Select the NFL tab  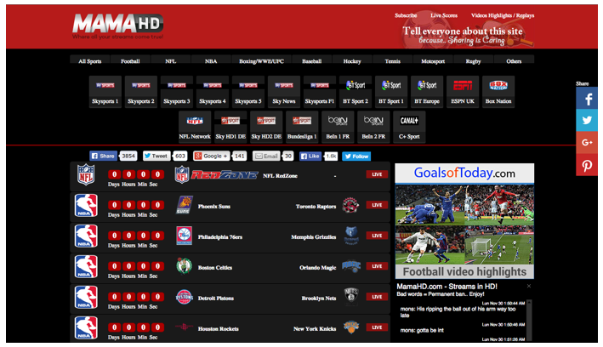tap(171, 61)
